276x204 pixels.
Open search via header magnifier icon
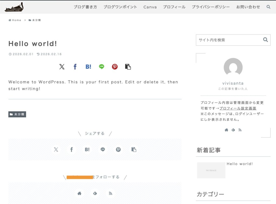tap(268, 7)
